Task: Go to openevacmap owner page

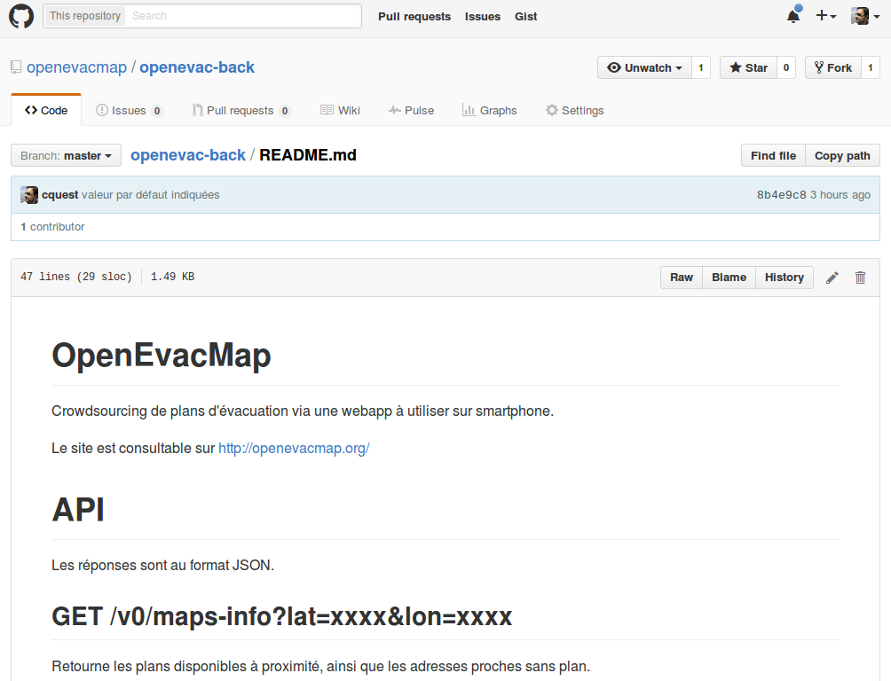Action: pyautogui.click(x=76, y=67)
